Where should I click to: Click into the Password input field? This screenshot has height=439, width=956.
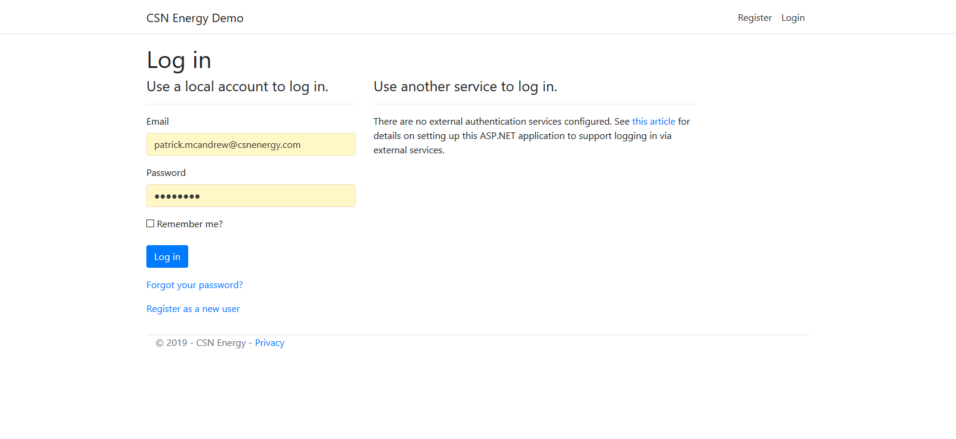(251, 196)
